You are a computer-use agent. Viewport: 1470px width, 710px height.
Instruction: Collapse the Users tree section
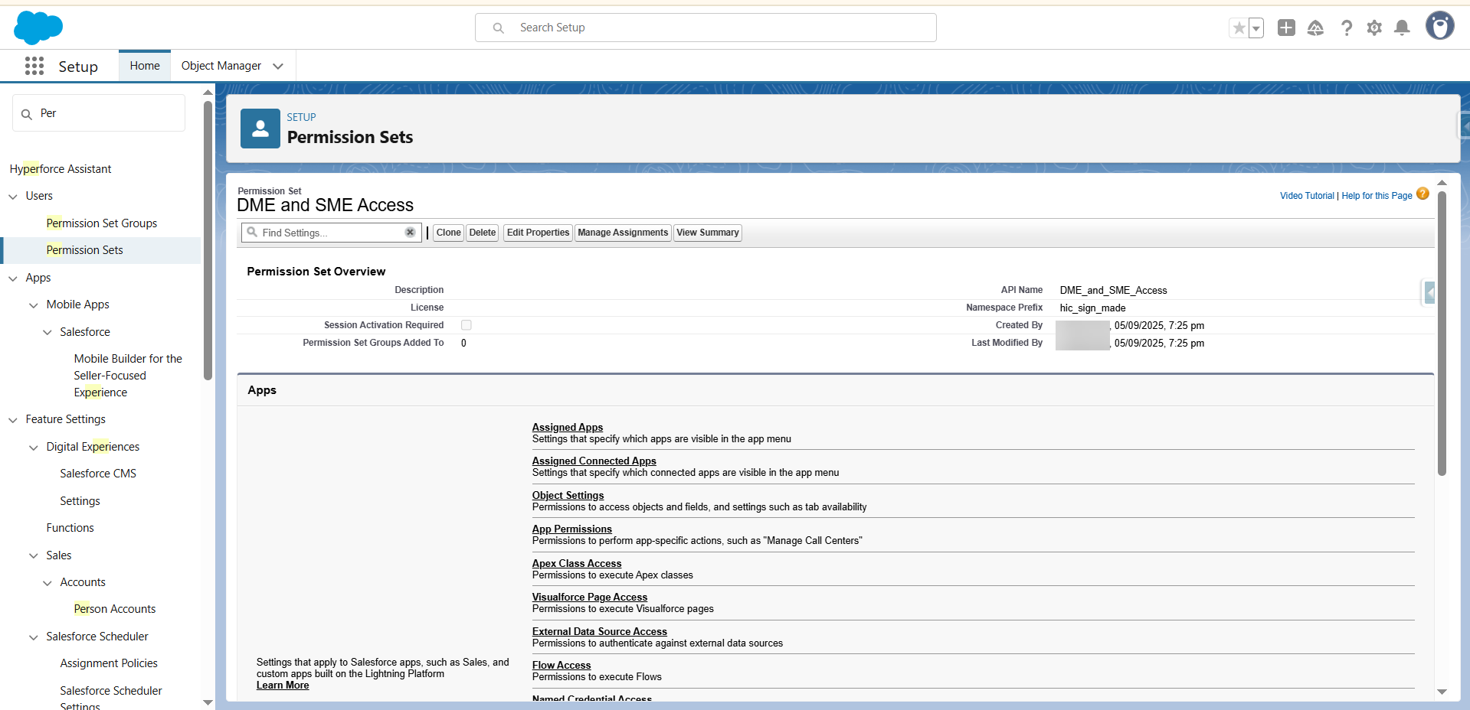click(x=13, y=197)
